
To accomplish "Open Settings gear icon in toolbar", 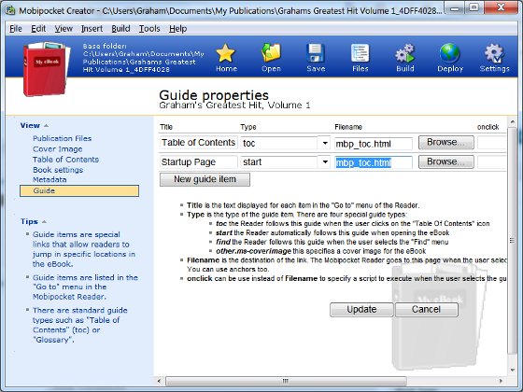I will click(x=494, y=53).
